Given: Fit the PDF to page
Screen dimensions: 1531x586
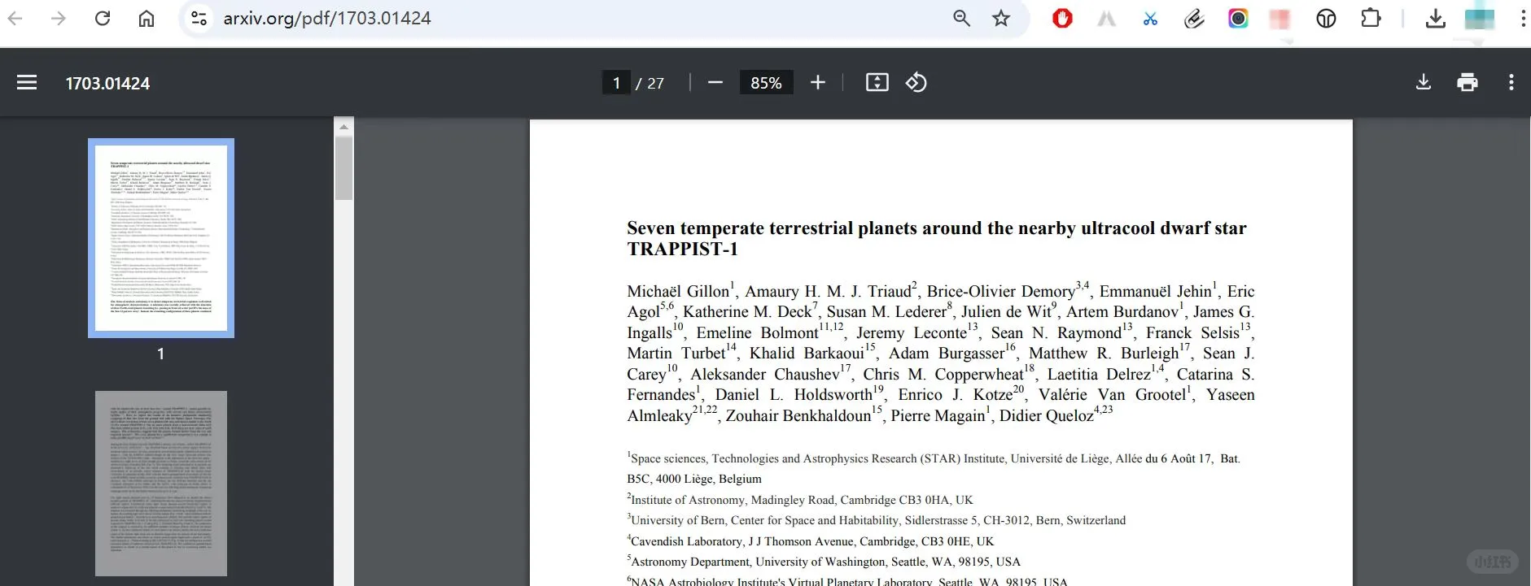Looking at the screenshot, I should point(877,82).
